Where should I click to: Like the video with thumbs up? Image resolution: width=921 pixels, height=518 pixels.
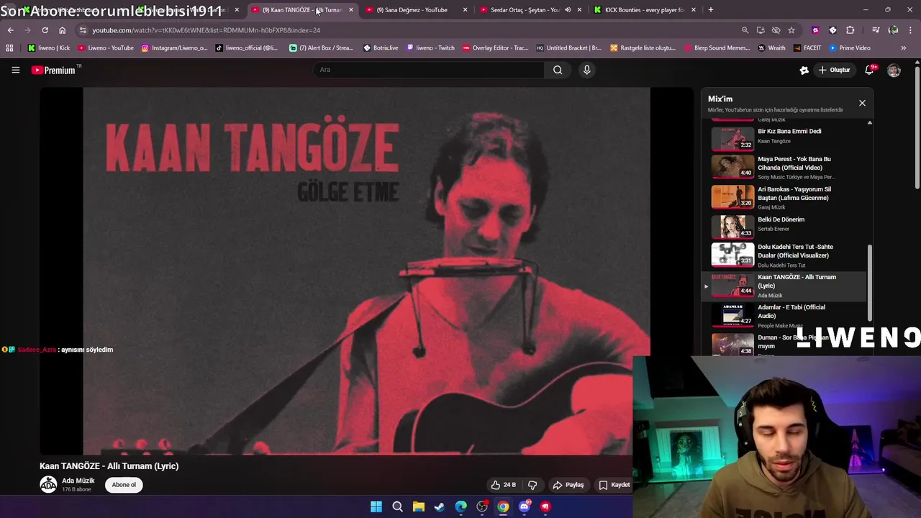(x=503, y=485)
